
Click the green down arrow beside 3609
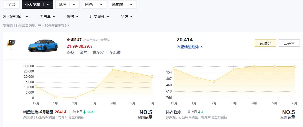coord(85,112)
